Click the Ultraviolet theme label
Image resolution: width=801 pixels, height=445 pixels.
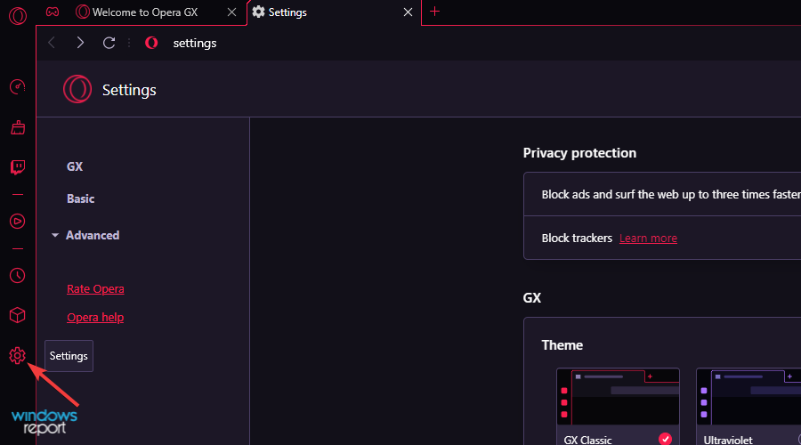728,440
